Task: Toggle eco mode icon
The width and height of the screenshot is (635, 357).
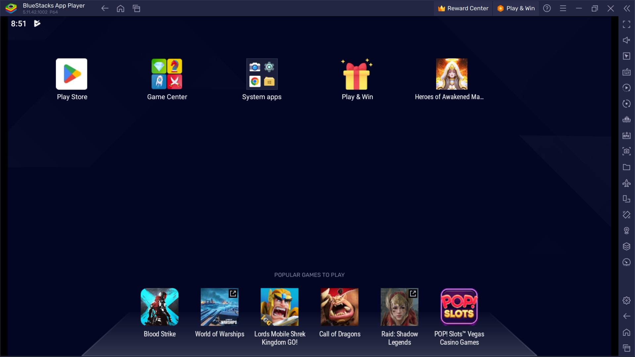Action: (626, 262)
